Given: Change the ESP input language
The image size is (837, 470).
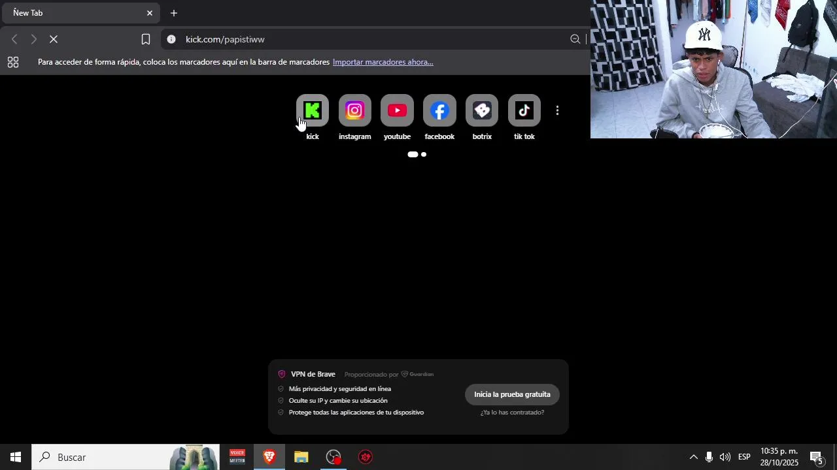Looking at the screenshot, I should tap(744, 457).
